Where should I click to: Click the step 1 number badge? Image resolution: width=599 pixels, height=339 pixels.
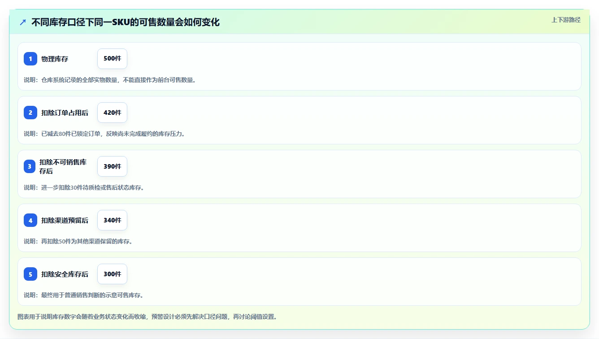pyautogui.click(x=30, y=59)
